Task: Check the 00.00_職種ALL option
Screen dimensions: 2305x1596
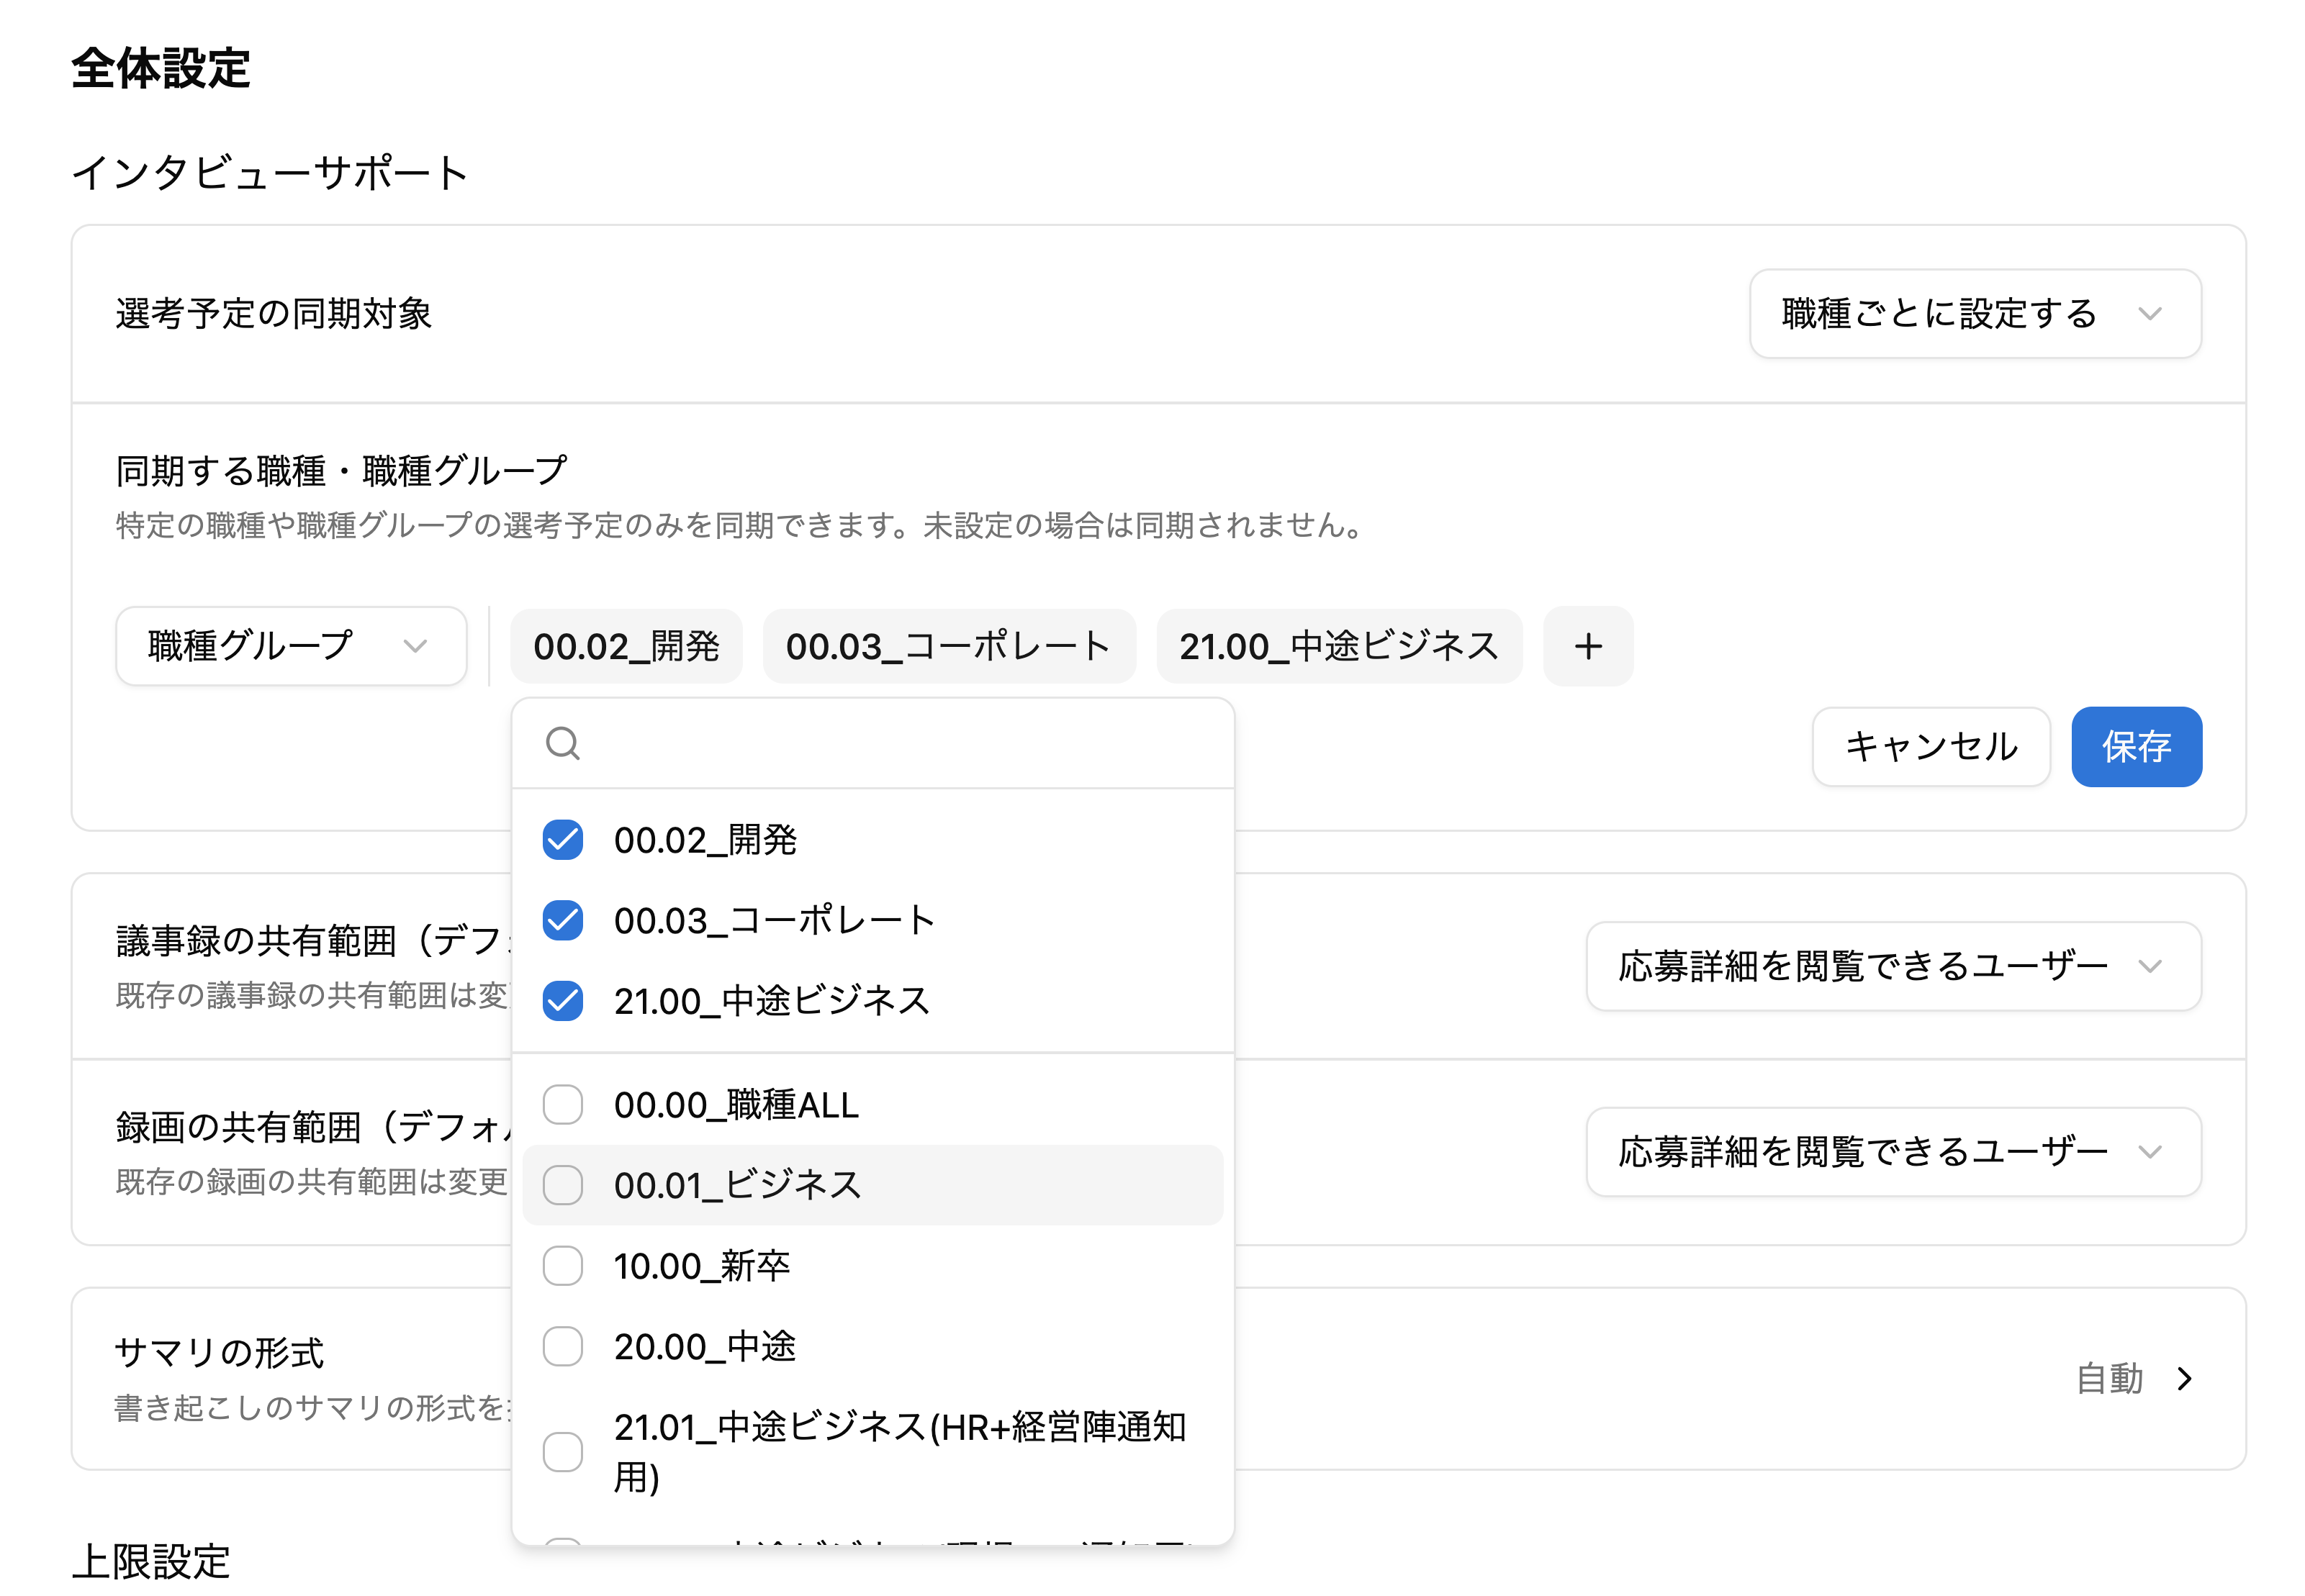Action: [x=562, y=1105]
